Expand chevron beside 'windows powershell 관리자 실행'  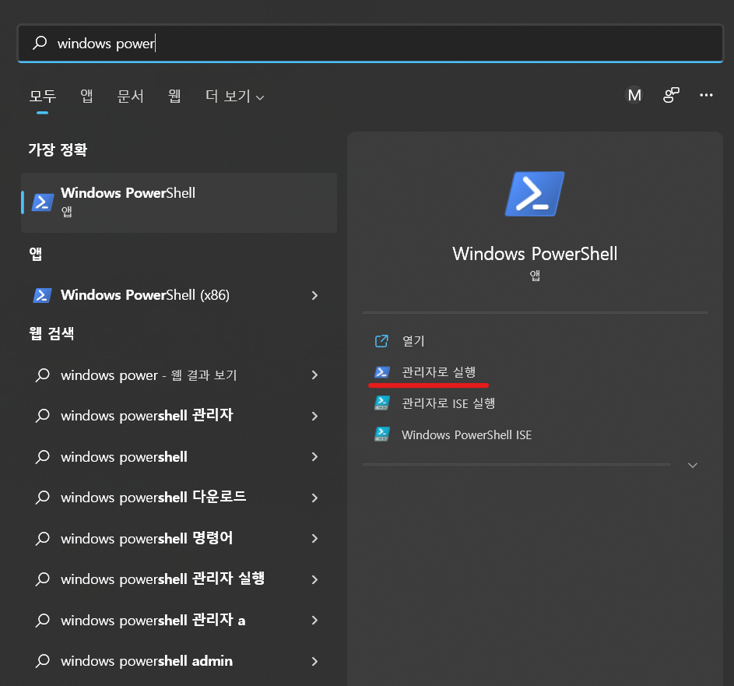tap(314, 579)
